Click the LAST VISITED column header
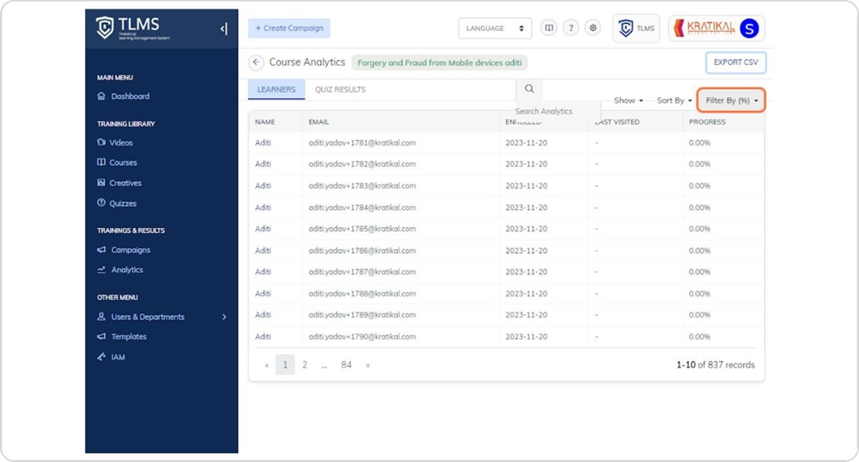This screenshot has height=462, width=859. tap(616, 121)
